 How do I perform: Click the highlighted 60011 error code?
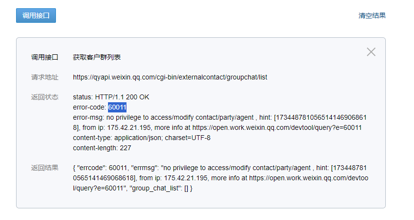(117, 107)
